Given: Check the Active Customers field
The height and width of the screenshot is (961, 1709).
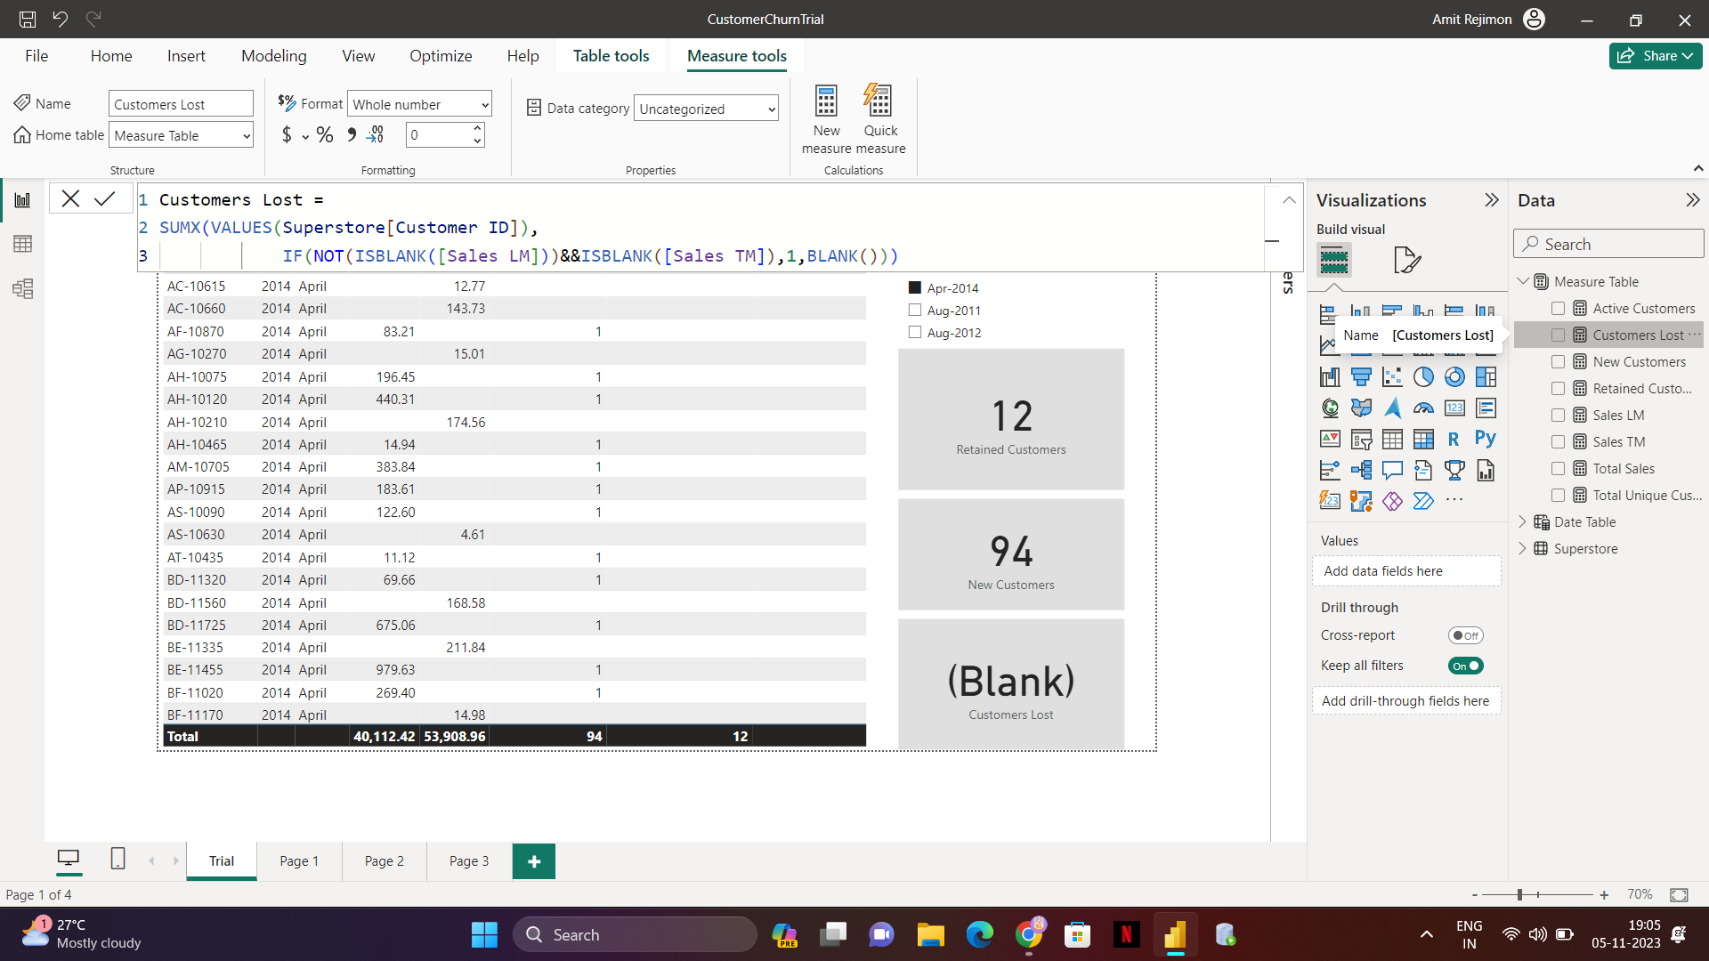Looking at the screenshot, I should pyautogui.click(x=1558, y=309).
